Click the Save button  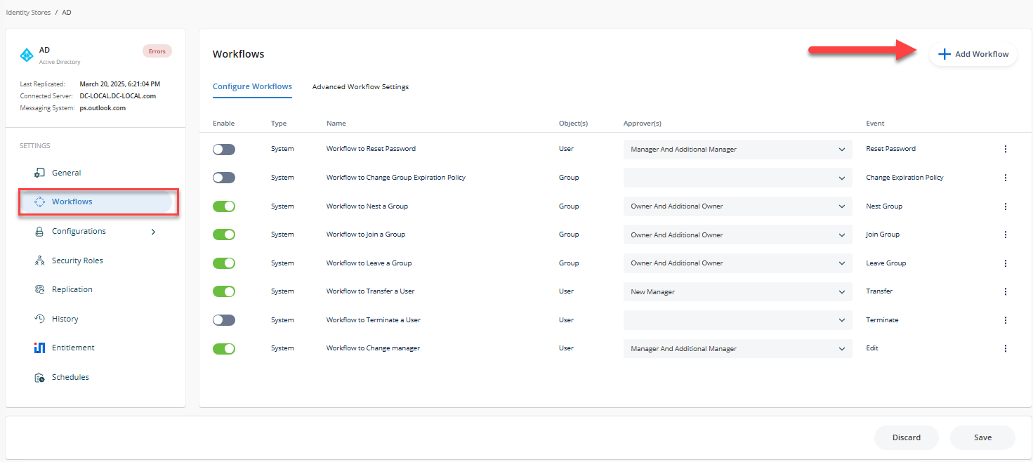982,437
